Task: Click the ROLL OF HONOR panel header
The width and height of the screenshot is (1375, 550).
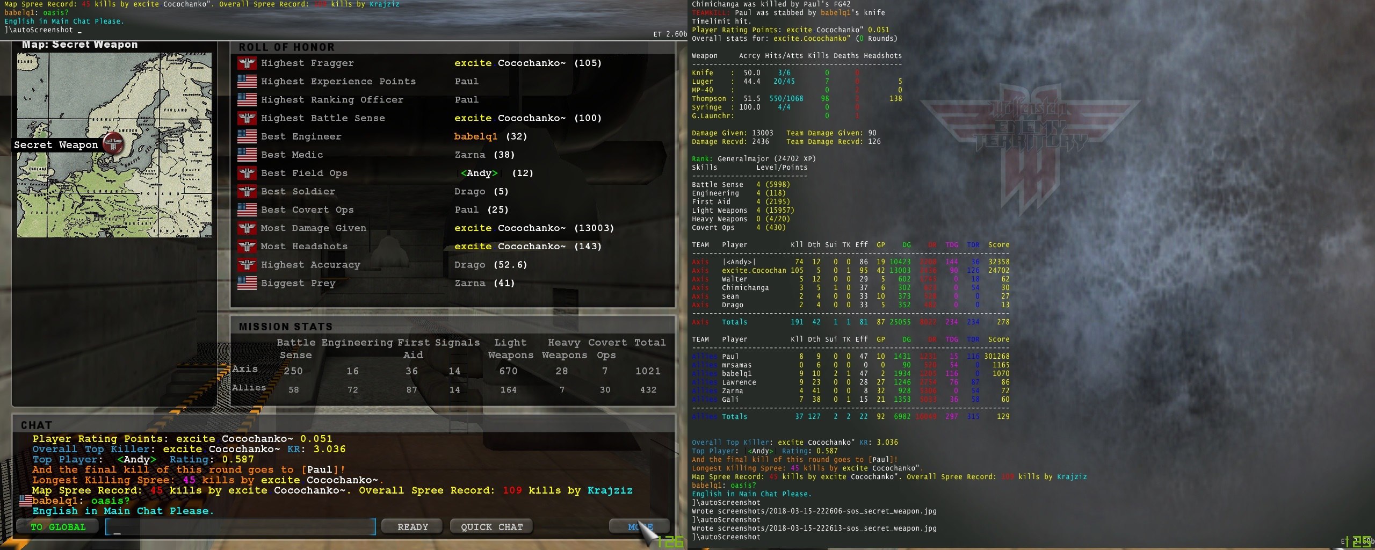Action: 286,47
